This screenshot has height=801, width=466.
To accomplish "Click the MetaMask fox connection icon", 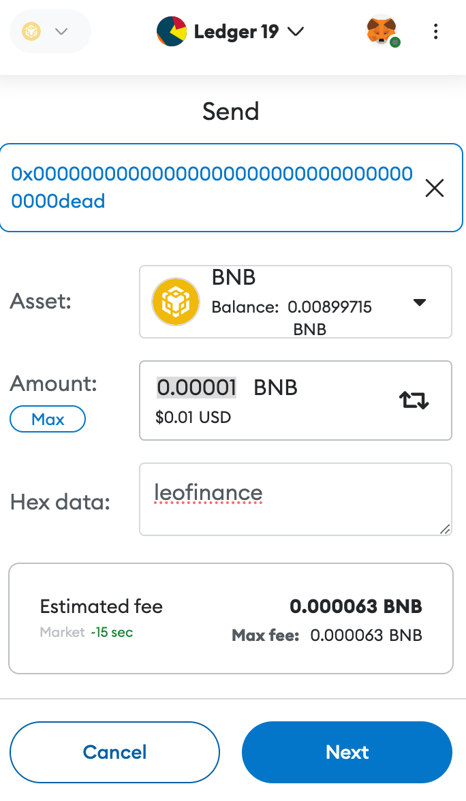I will (383, 31).
